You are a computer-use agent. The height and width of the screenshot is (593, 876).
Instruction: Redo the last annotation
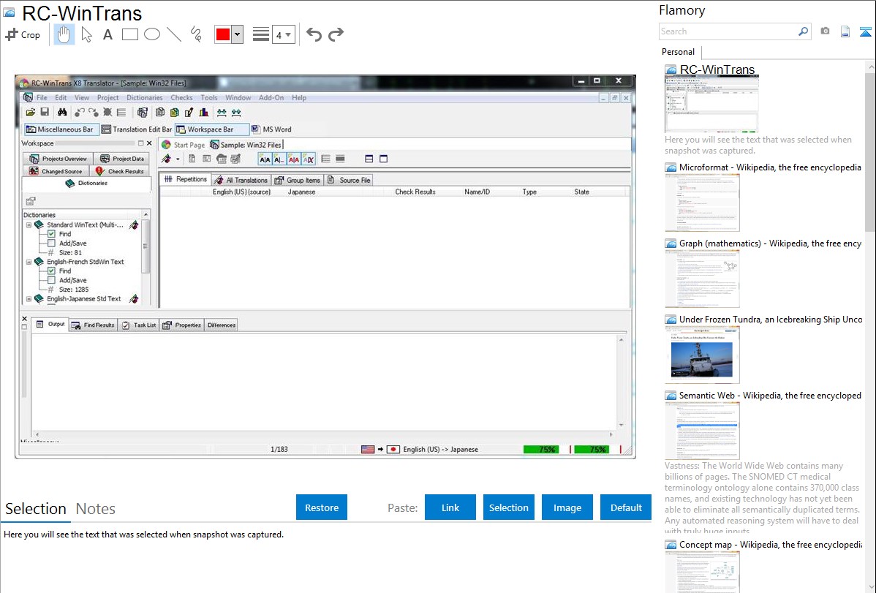336,34
